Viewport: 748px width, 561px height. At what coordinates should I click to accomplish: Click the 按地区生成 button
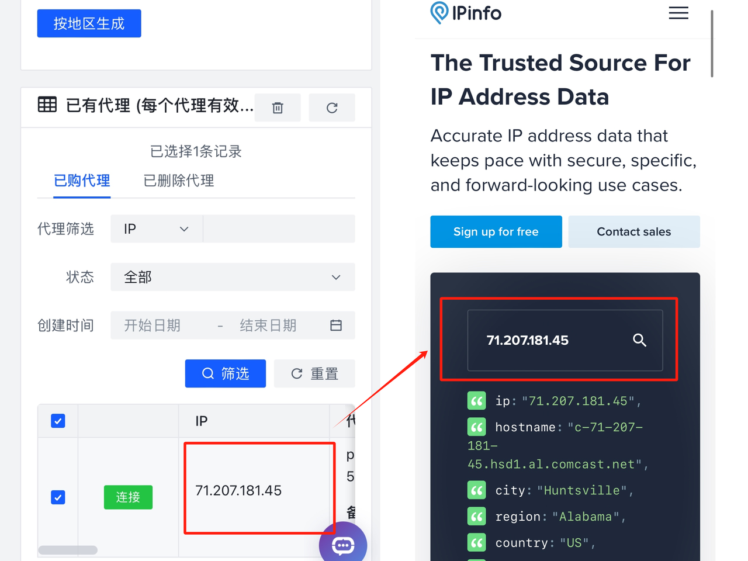tap(89, 23)
